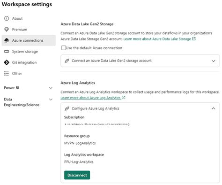The image size is (222, 185).
Task: Click the plug icon beside Connect an Azure Data Lake
Action: (67, 61)
